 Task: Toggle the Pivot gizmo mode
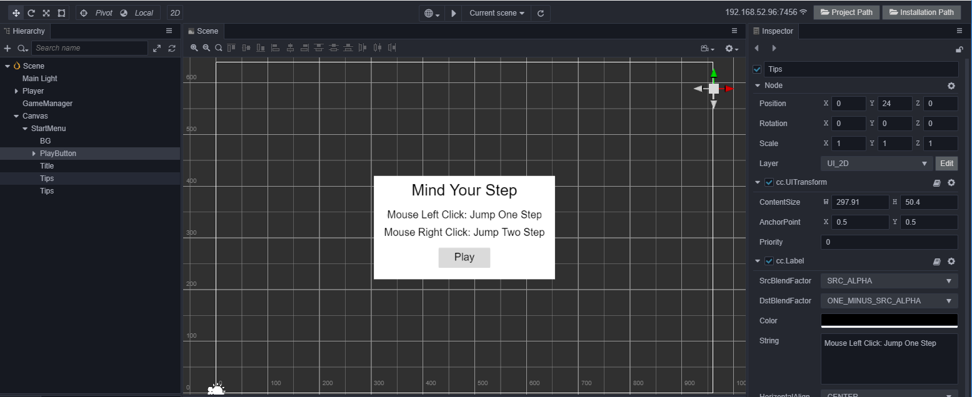pyautogui.click(x=98, y=12)
